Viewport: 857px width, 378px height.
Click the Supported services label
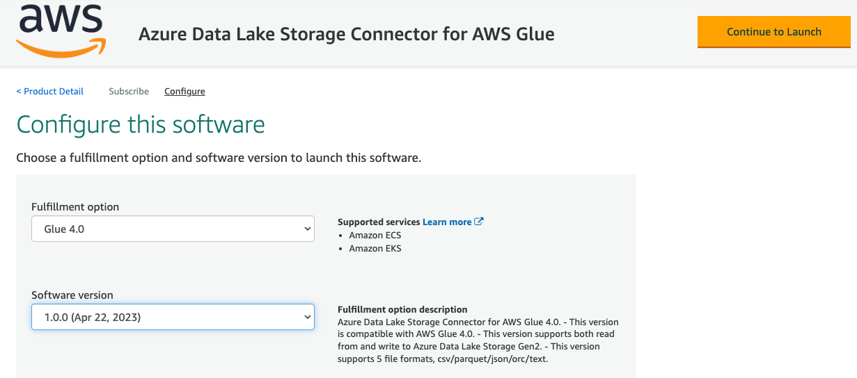tap(379, 222)
